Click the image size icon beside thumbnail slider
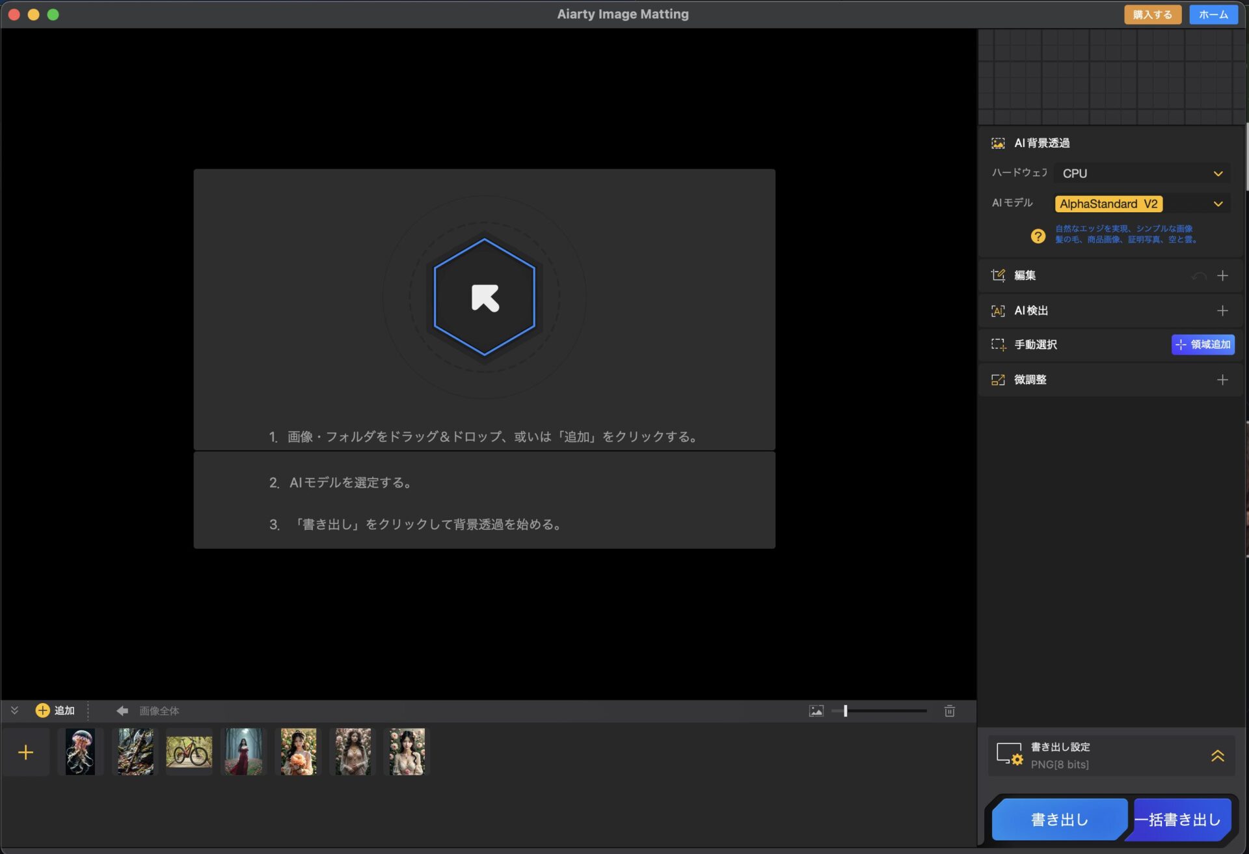This screenshot has height=854, width=1249. click(x=816, y=711)
